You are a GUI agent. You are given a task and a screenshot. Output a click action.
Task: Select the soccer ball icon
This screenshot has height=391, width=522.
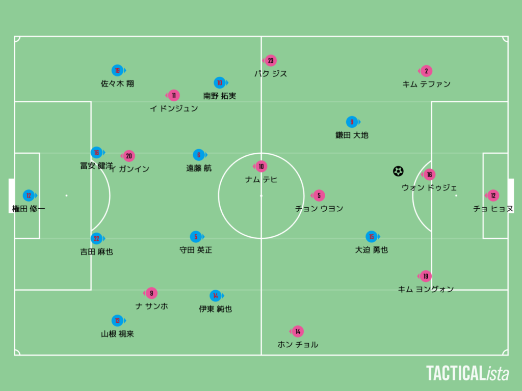398,171
